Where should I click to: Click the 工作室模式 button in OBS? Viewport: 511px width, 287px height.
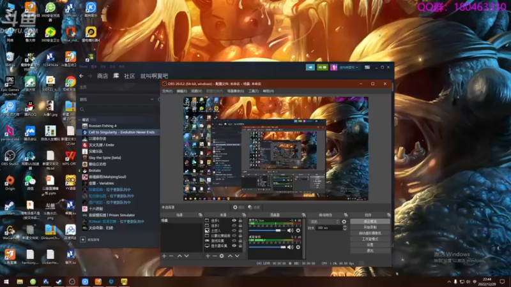(x=370, y=239)
